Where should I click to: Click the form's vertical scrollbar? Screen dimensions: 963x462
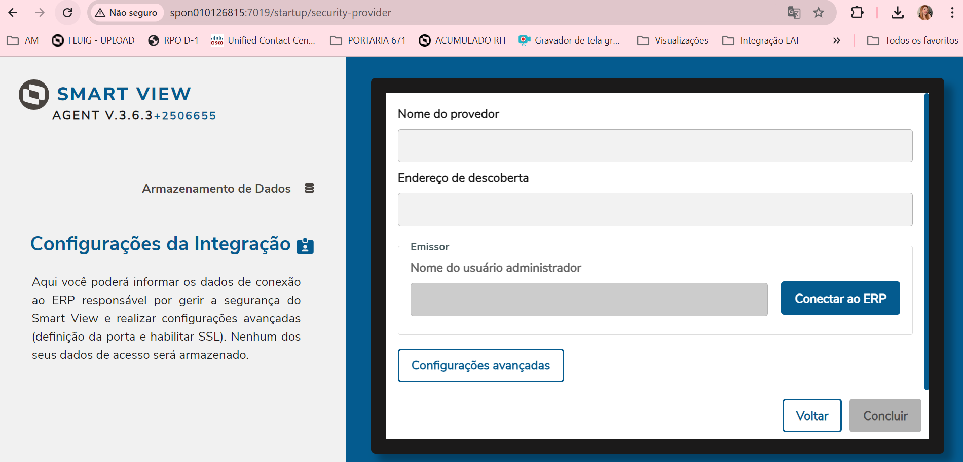[927, 241]
